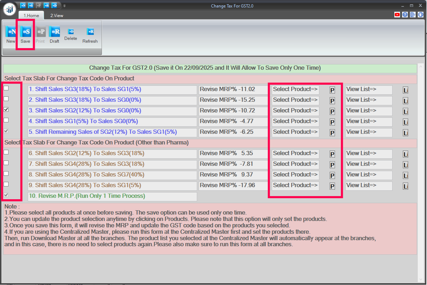
Task: Expand the quick access toolbar customize arrow
Action: point(64,6)
